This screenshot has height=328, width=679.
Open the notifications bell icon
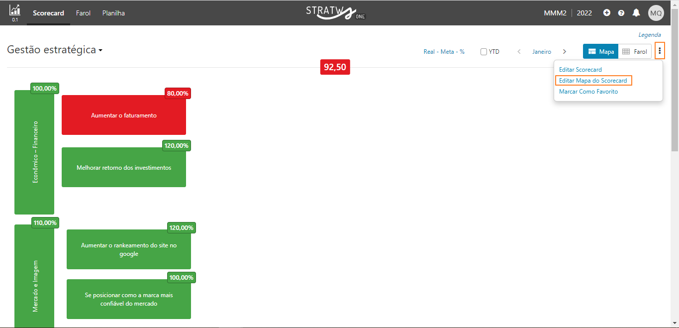pos(636,13)
